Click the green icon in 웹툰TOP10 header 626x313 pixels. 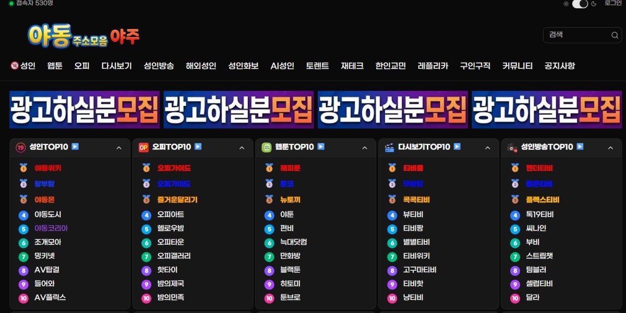pos(267,148)
